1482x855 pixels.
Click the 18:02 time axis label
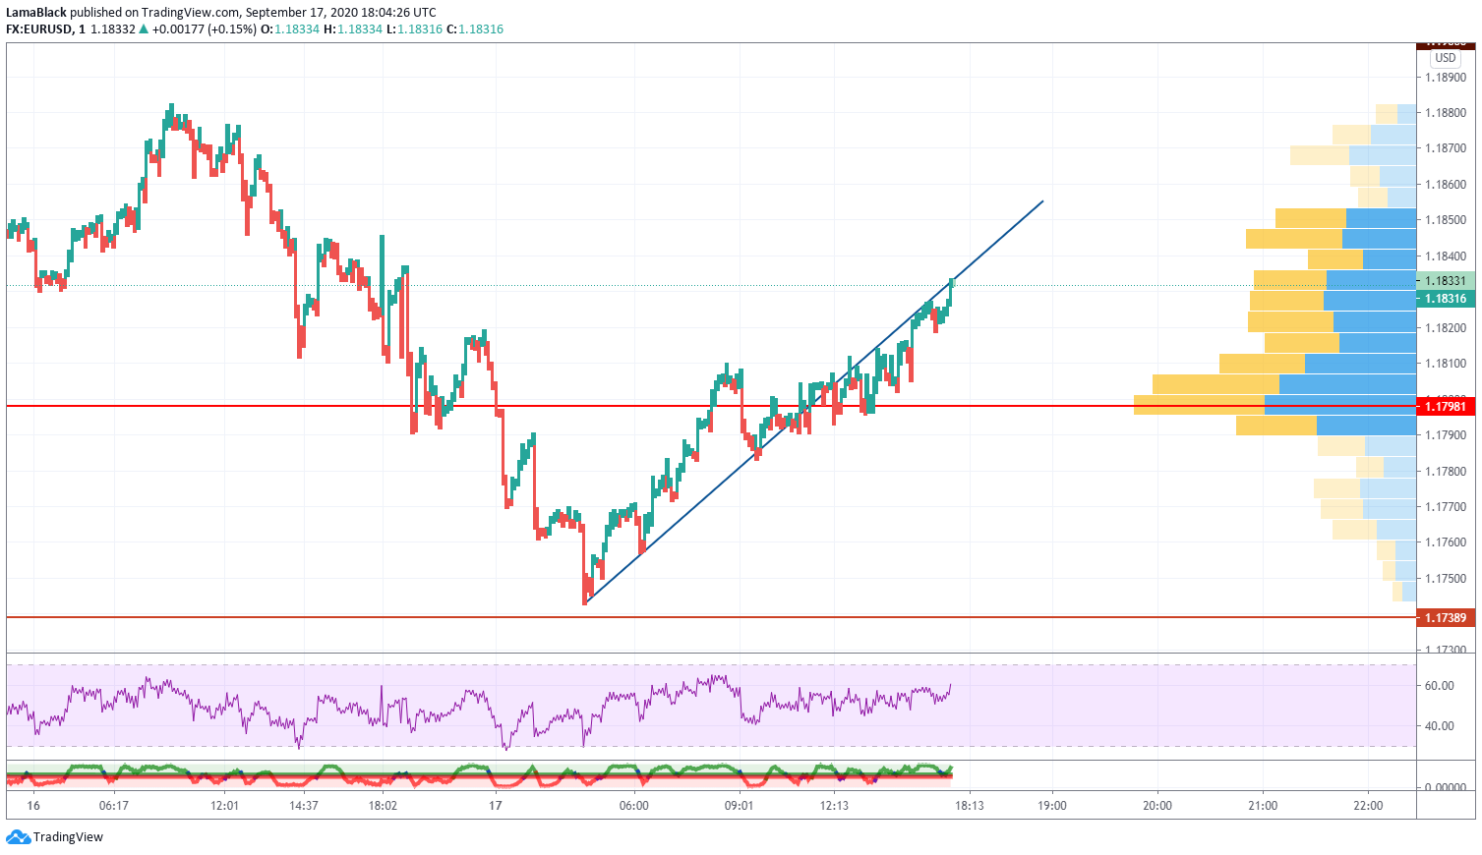point(383,806)
